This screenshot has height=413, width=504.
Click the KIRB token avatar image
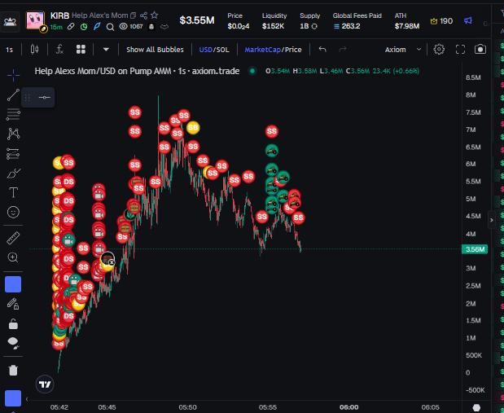tap(35, 20)
